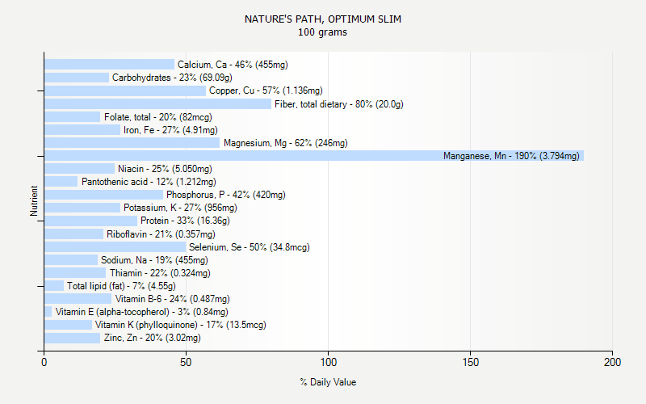Click the Copper, Cu - 57% label
Image resolution: width=646 pixels, height=404 pixels.
coord(266,90)
